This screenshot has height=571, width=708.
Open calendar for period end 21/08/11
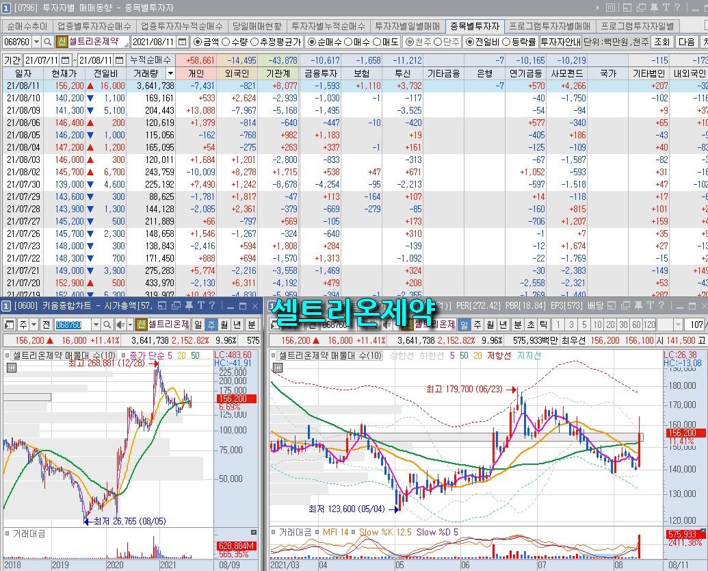(x=119, y=60)
